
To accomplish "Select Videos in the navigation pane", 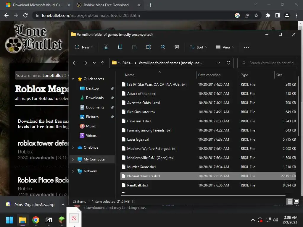I will point(91,135).
